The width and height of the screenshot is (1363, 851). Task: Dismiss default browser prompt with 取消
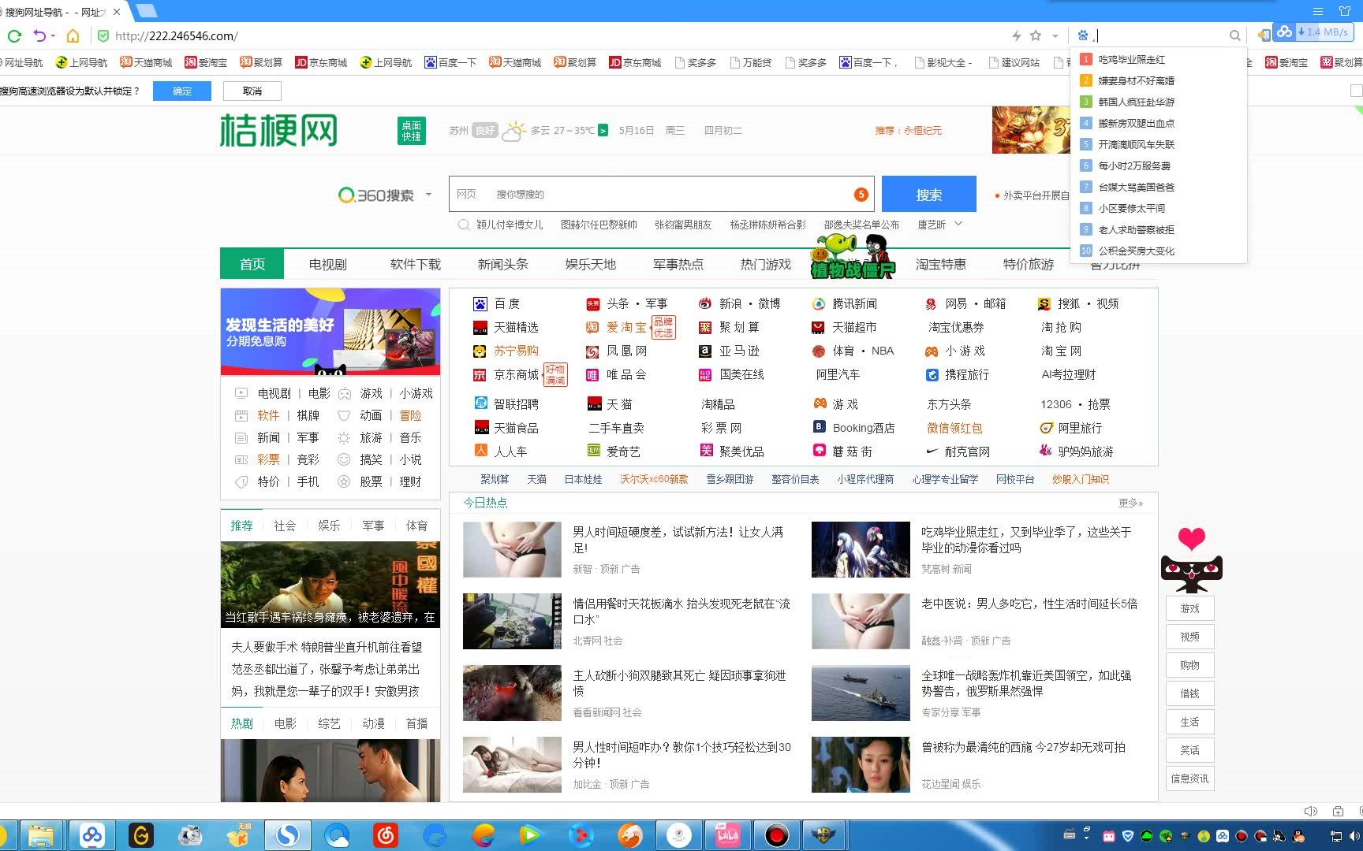[x=252, y=91]
